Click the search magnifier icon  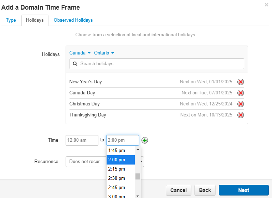(75, 64)
